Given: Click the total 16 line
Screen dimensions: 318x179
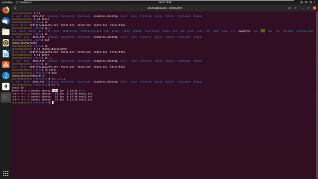Looking at the screenshot, I should point(18,88).
